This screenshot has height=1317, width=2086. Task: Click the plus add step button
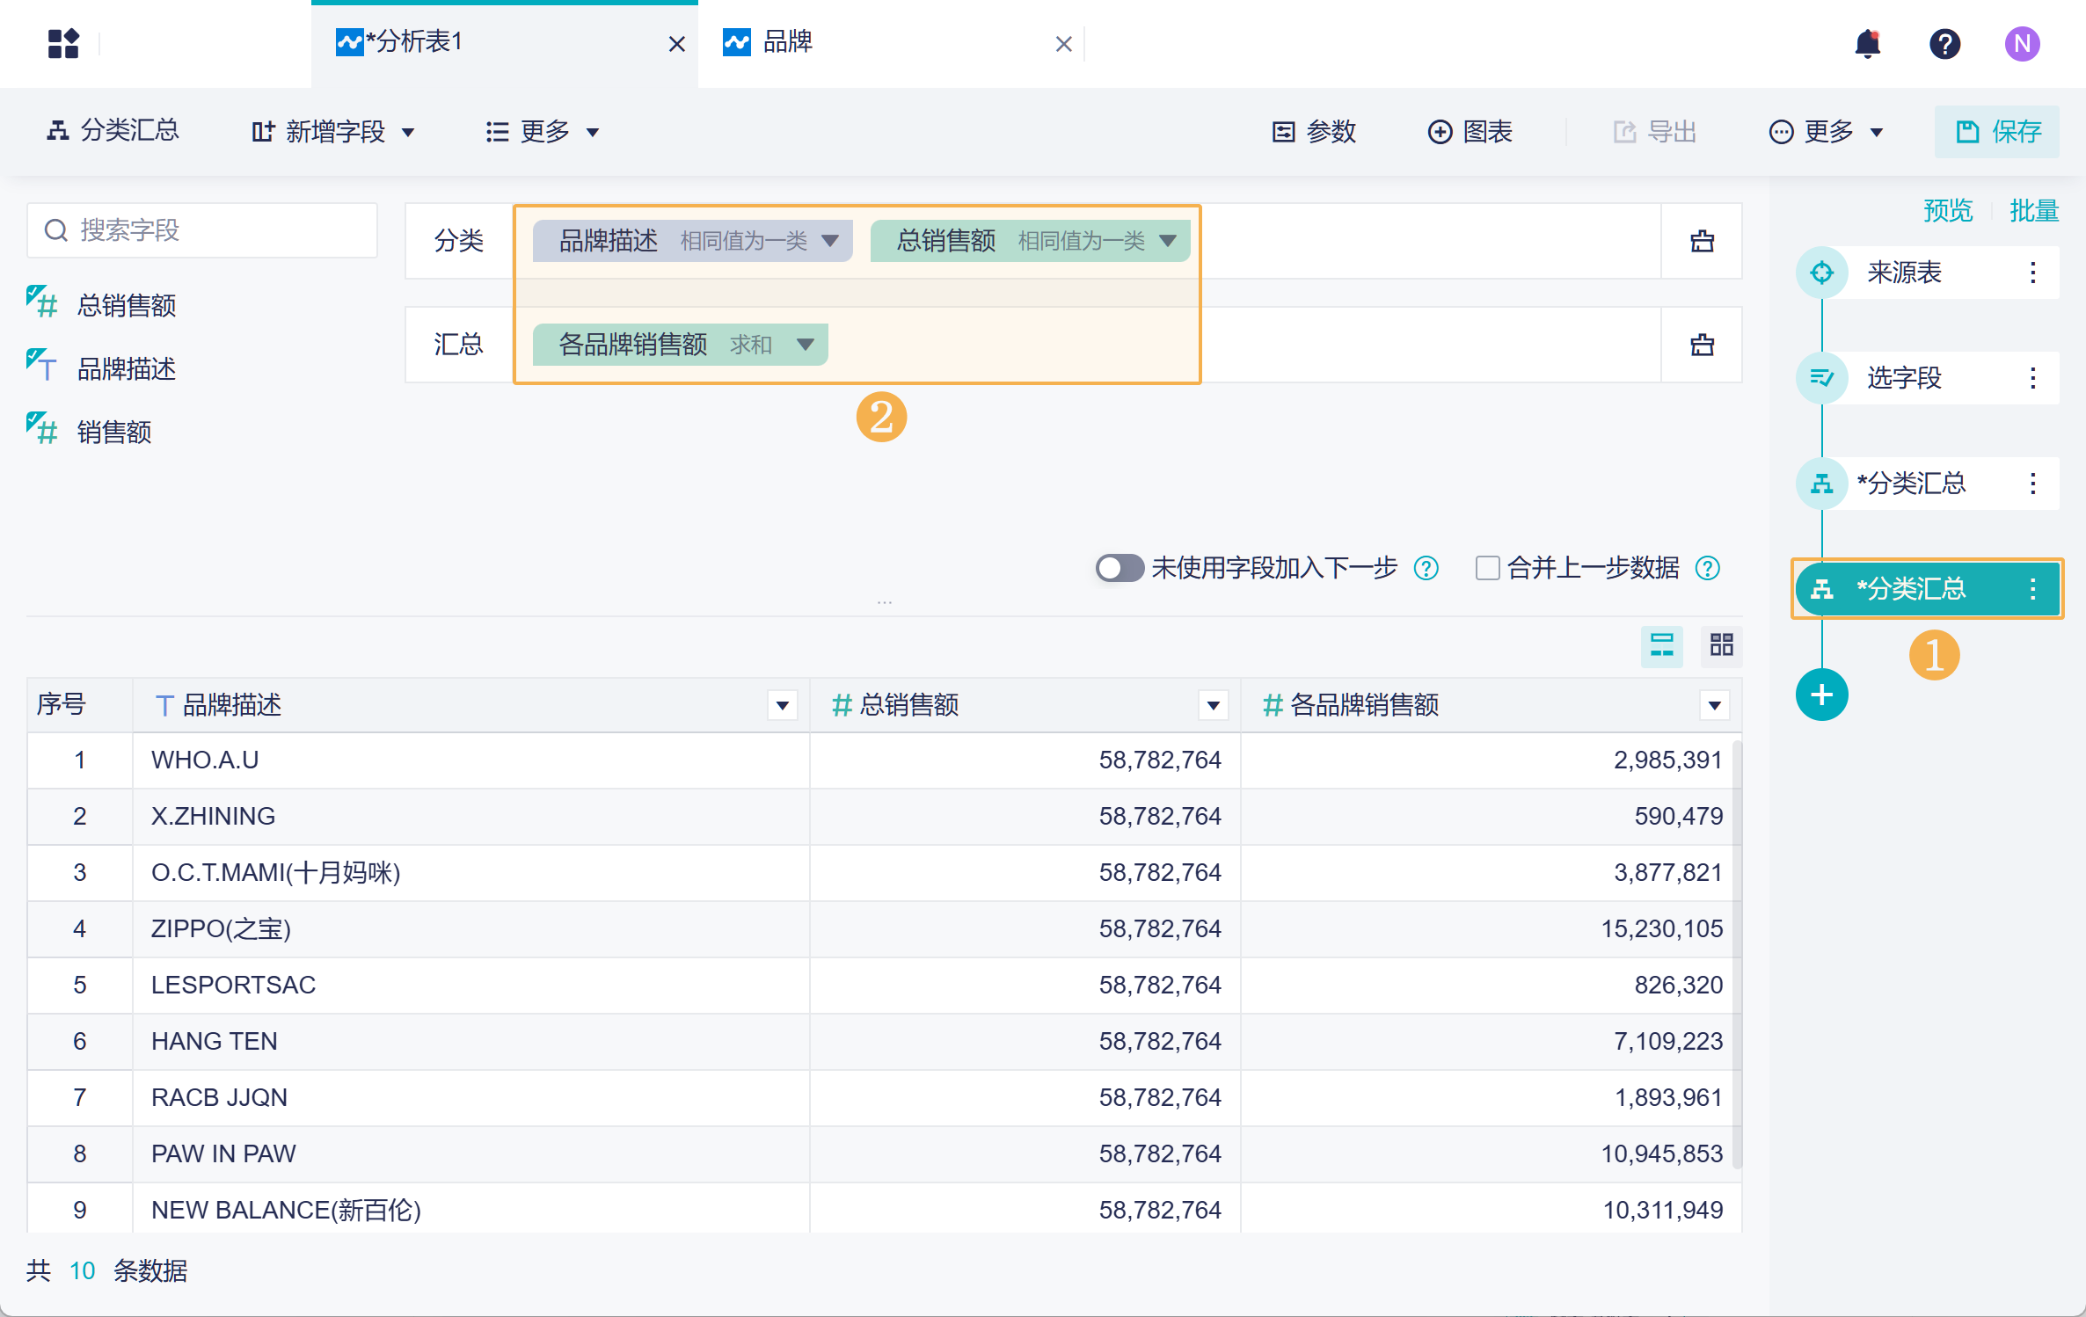(x=1821, y=695)
